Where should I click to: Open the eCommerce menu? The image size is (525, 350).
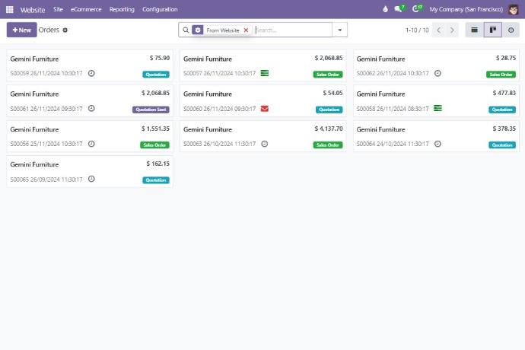point(86,9)
